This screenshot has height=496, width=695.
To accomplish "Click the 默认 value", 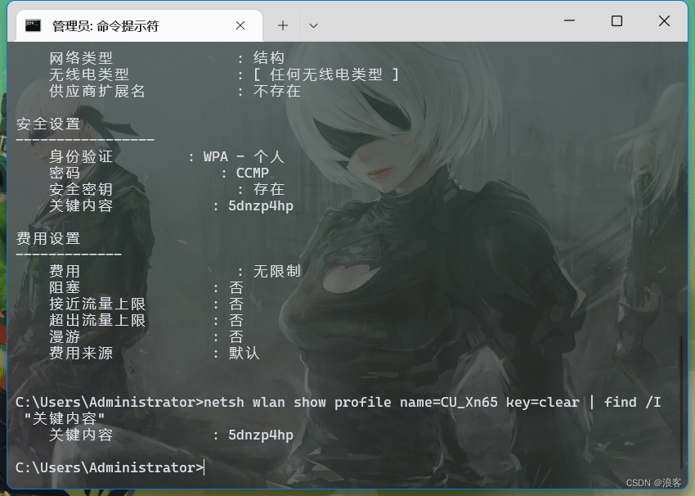I will point(244,353).
